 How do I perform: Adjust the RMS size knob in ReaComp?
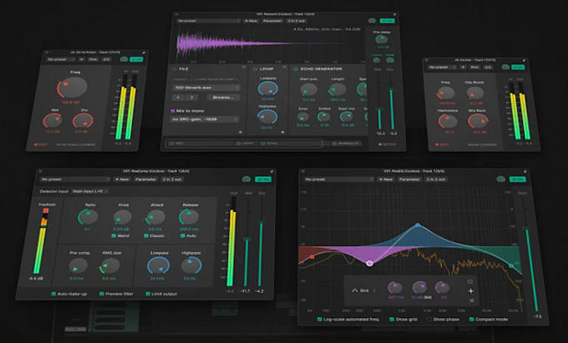(x=110, y=266)
